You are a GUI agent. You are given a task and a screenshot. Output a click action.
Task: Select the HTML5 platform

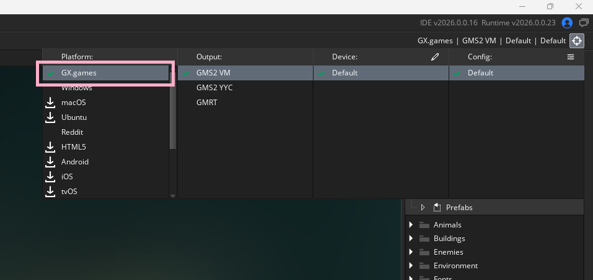click(105, 146)
